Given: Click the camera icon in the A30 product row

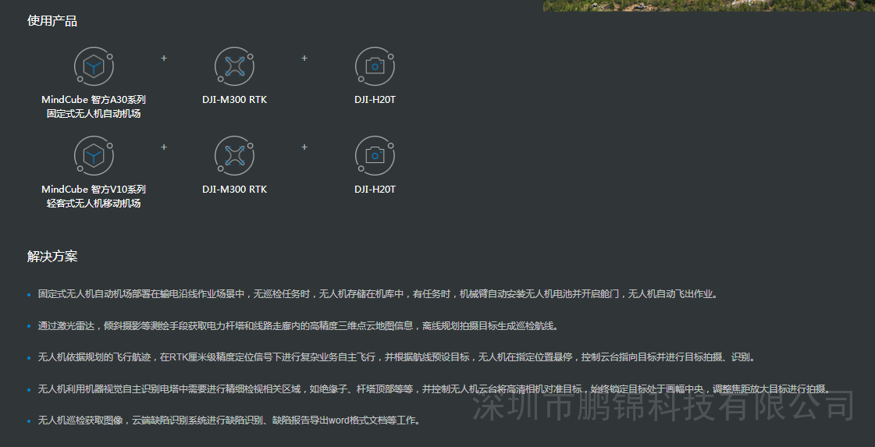Looking at the screenshot, I should click(375, 66).
